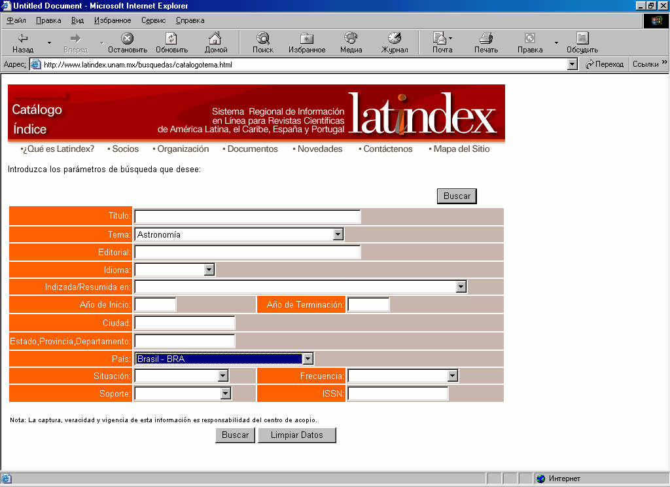Expand the Tema dropdown showing Astronomía
Screen dimensions: 670x487
[x=338, y=234]
